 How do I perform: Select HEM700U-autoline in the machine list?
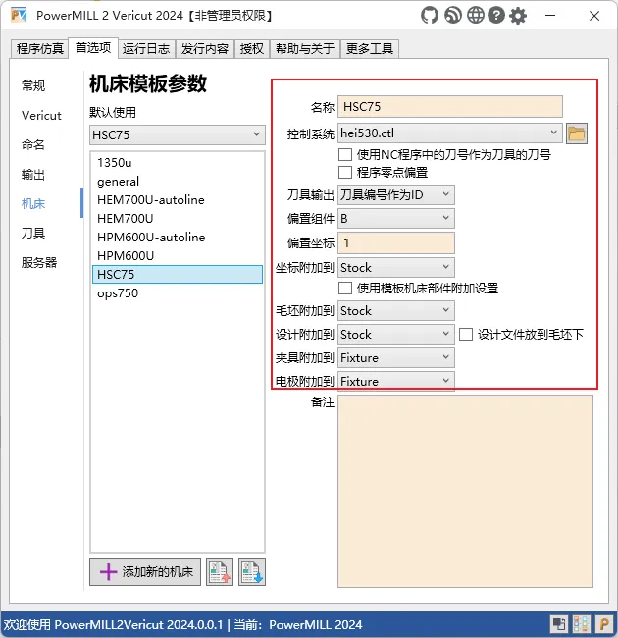178,200
